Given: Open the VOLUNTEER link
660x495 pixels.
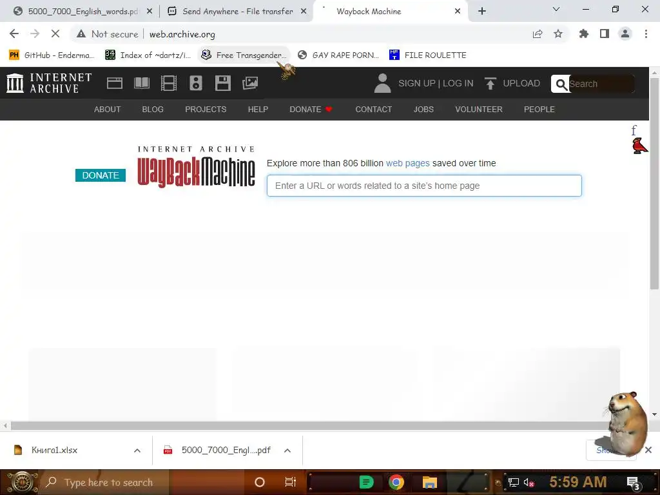Looking at the screenshot, I should click(x=479, y=110).
